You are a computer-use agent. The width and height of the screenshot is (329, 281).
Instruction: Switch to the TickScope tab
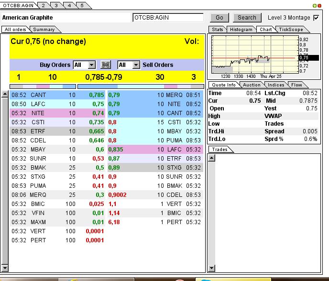(x=291, y=30)
